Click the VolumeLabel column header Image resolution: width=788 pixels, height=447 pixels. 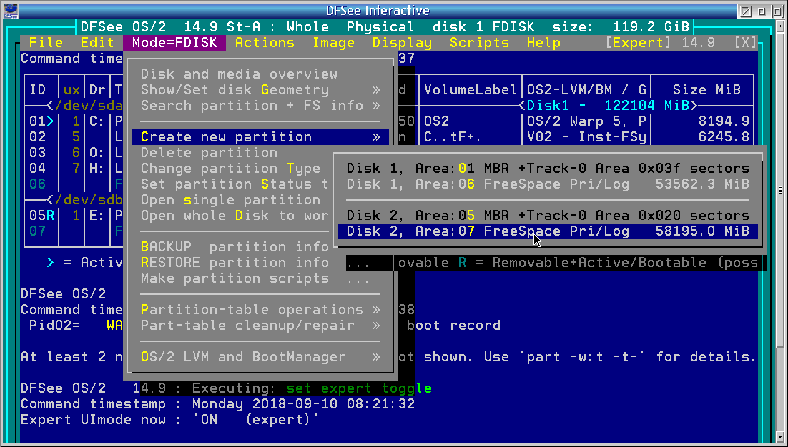tap(470, 90)
